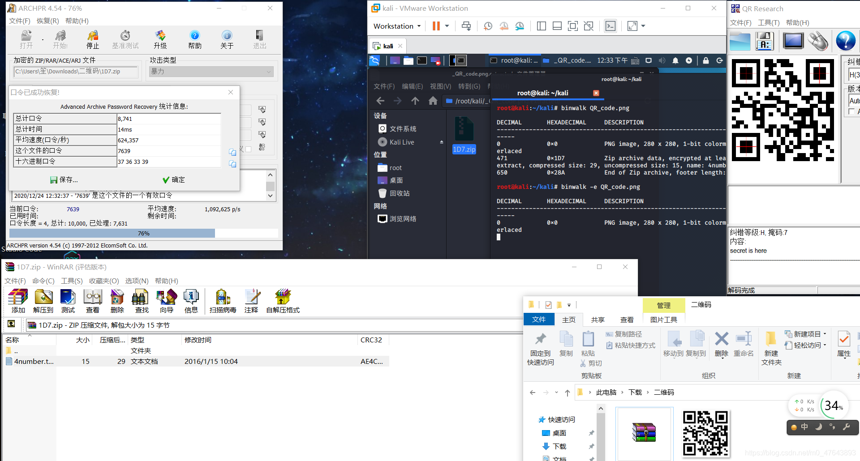The image size is (860, 461).
Task: Click 保存... button in ARCHPR result dialog
Action: tap(64, 179)
